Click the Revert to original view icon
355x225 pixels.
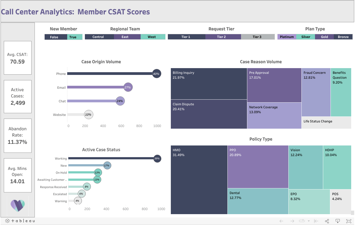pyautogui.click(x=316, y=221)
